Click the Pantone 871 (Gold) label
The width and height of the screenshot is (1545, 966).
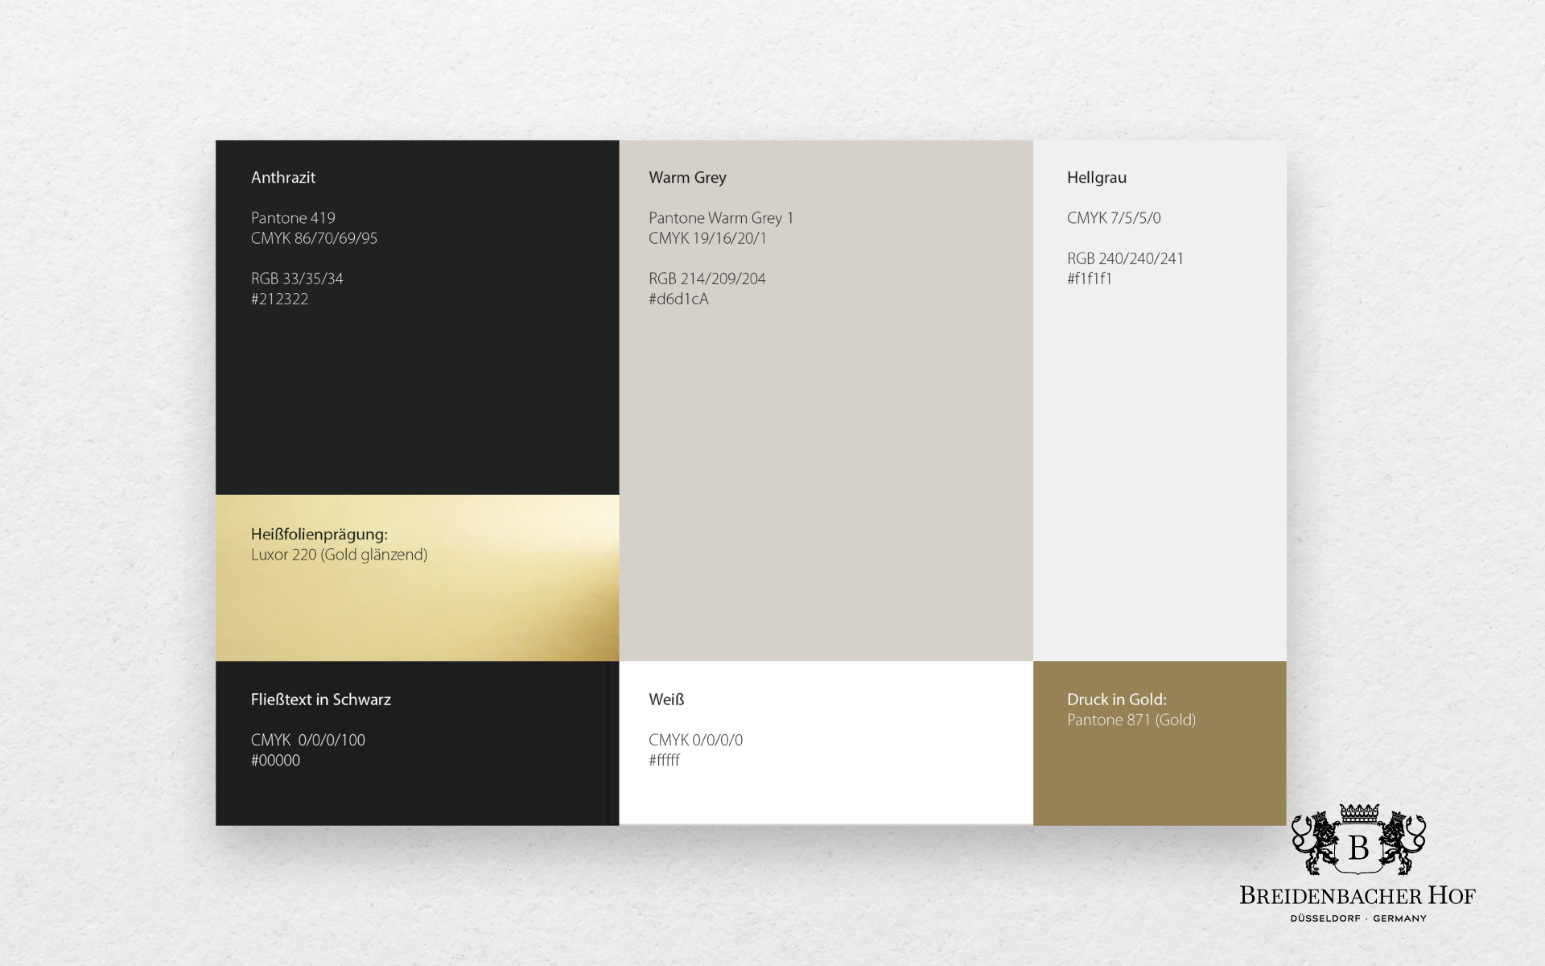pos(1131,720)
